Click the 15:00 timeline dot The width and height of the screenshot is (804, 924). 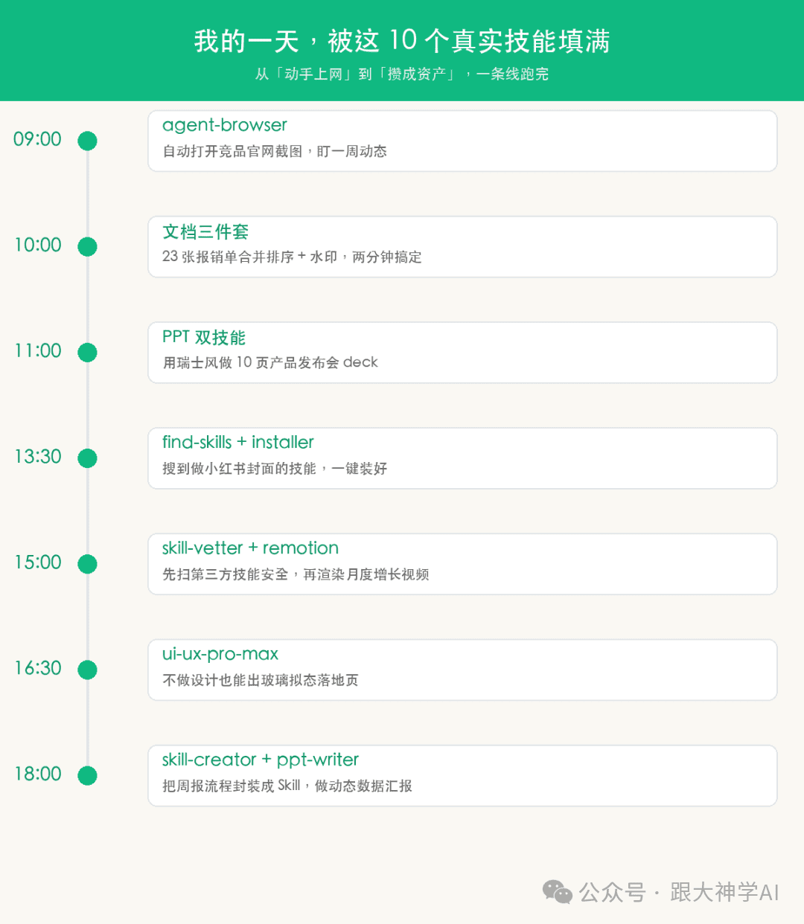[x=88, y=564]
